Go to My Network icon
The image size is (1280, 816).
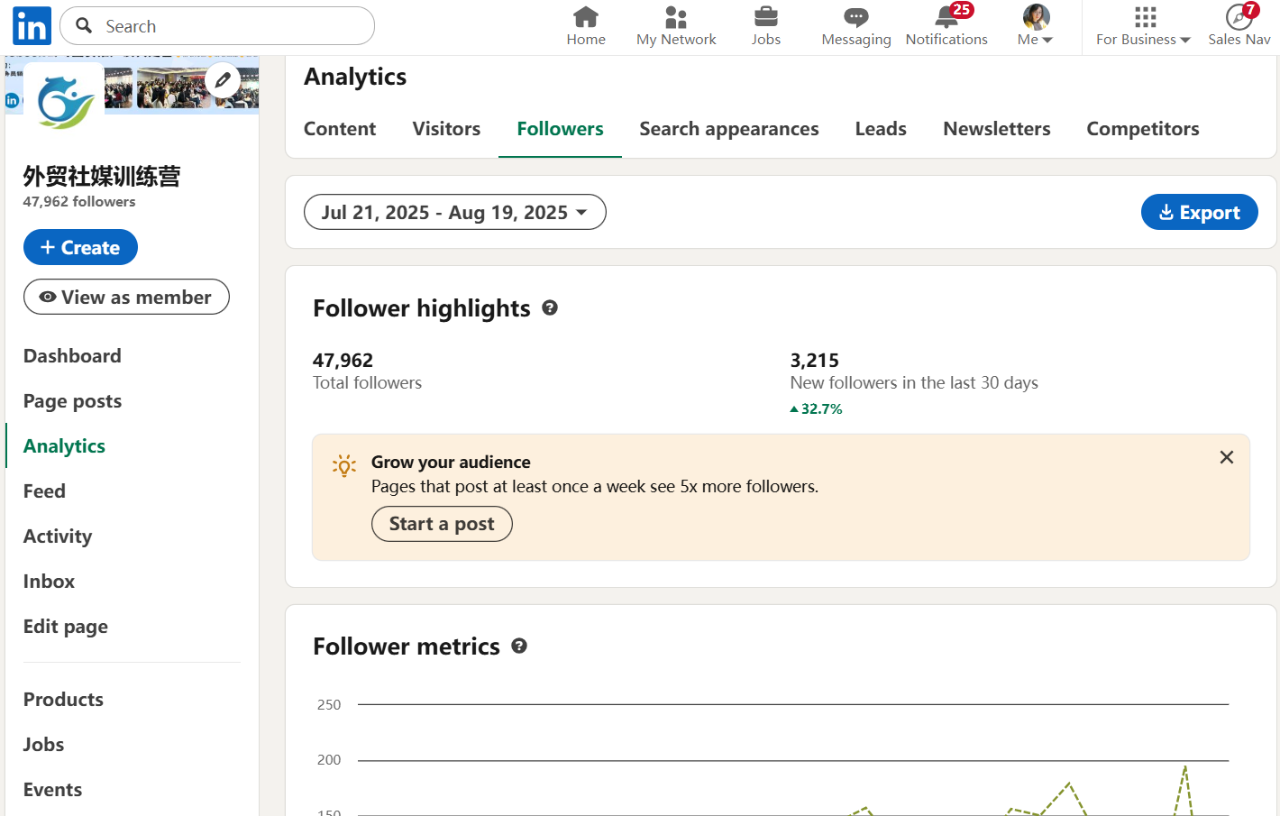point(676,17)
